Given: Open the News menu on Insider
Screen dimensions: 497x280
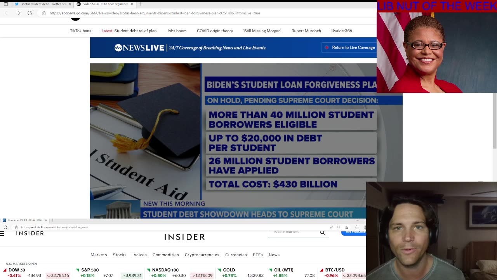Looking at the screenshot, I should click(x=274, y=255).
